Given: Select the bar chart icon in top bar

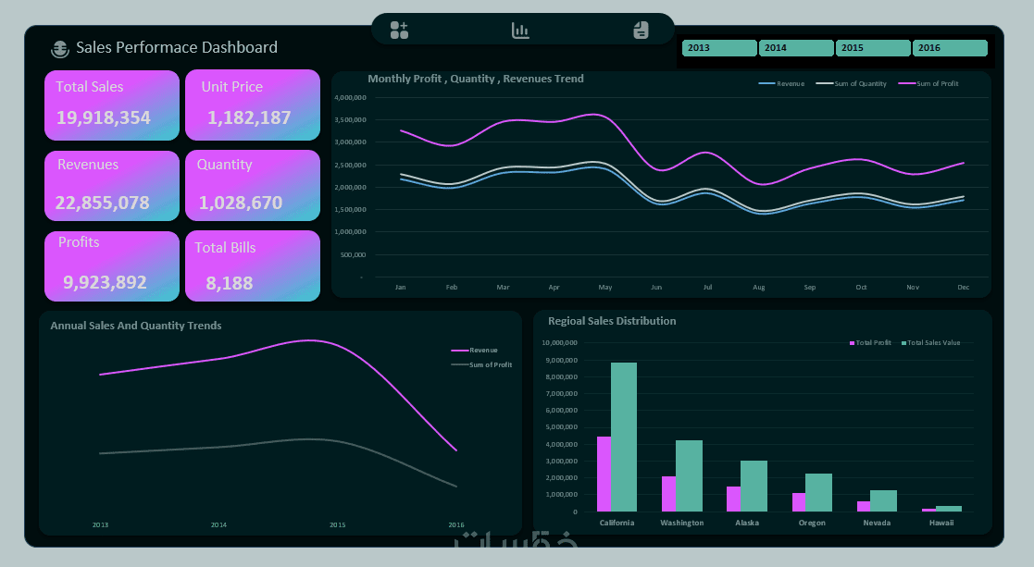Looking at the screenshot, I should tap(520, 31).
